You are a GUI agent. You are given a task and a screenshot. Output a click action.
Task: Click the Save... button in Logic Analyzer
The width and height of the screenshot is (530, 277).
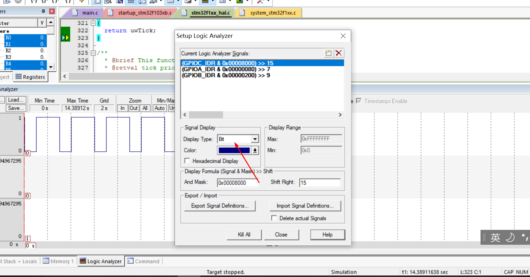point(16,108)
